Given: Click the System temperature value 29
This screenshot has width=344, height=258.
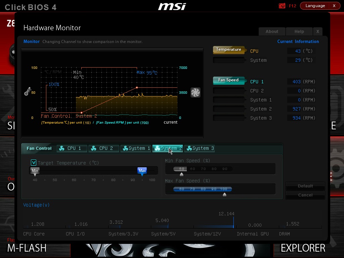Looking at the screenshot, I should click(298, 60).
